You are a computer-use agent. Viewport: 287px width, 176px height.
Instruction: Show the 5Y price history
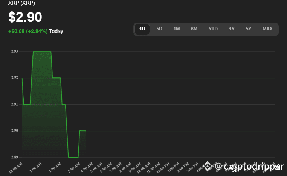click(x=249, y=29)
